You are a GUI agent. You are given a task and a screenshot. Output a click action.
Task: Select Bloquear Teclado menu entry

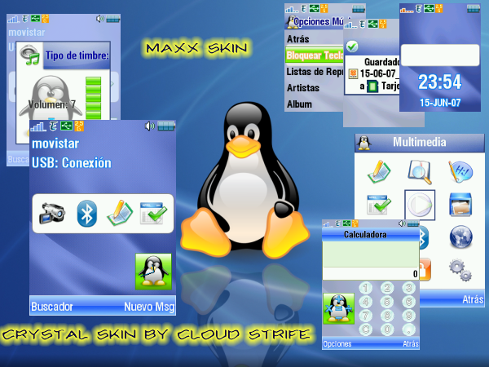click(x=315, y=55)
